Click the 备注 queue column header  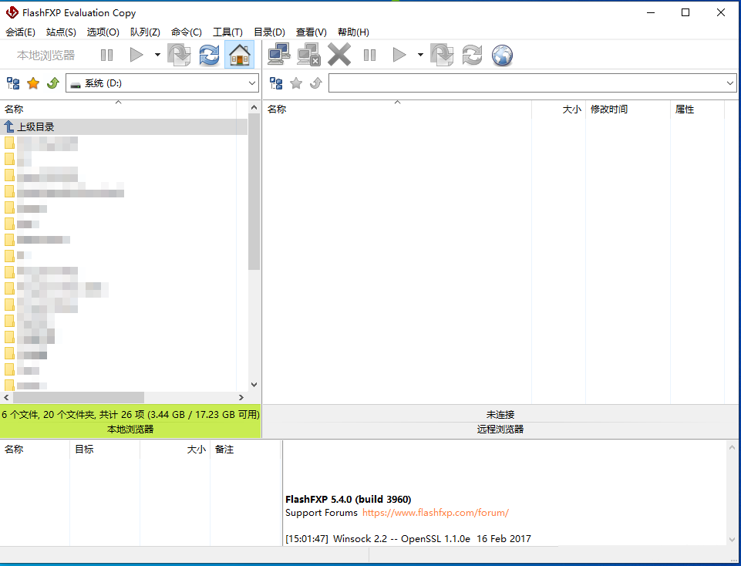pyautogui.click(x=245, y=450)
